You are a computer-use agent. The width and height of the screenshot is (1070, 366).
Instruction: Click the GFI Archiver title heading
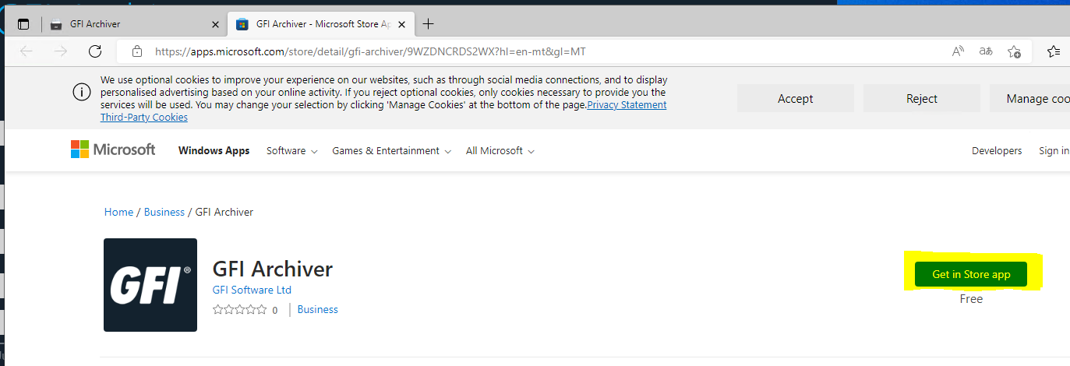coord(273,269)
